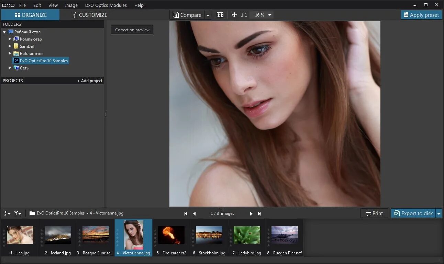Open the Help menu
This screenshot has height=264, width=444.
point(139,5)
